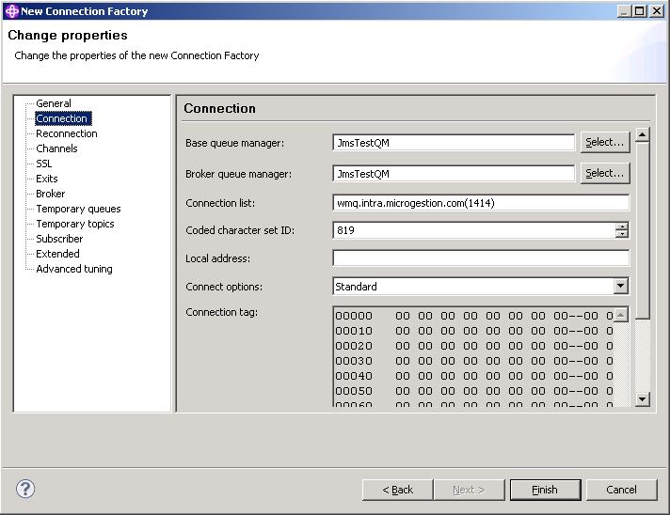
Task: Go to the Channels page
Action: click(x=56, y=148)
